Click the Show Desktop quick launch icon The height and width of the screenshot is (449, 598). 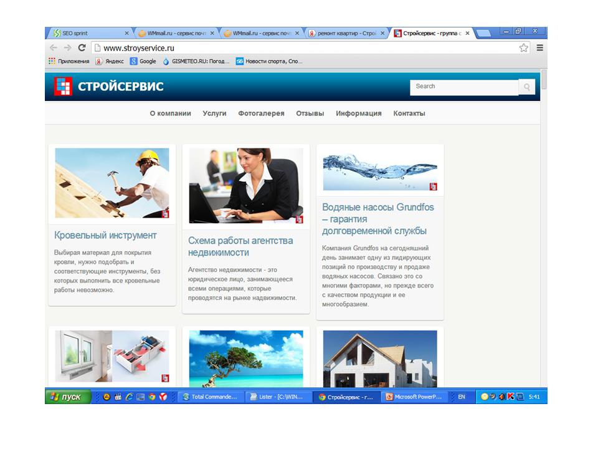(x=140, y=397)
